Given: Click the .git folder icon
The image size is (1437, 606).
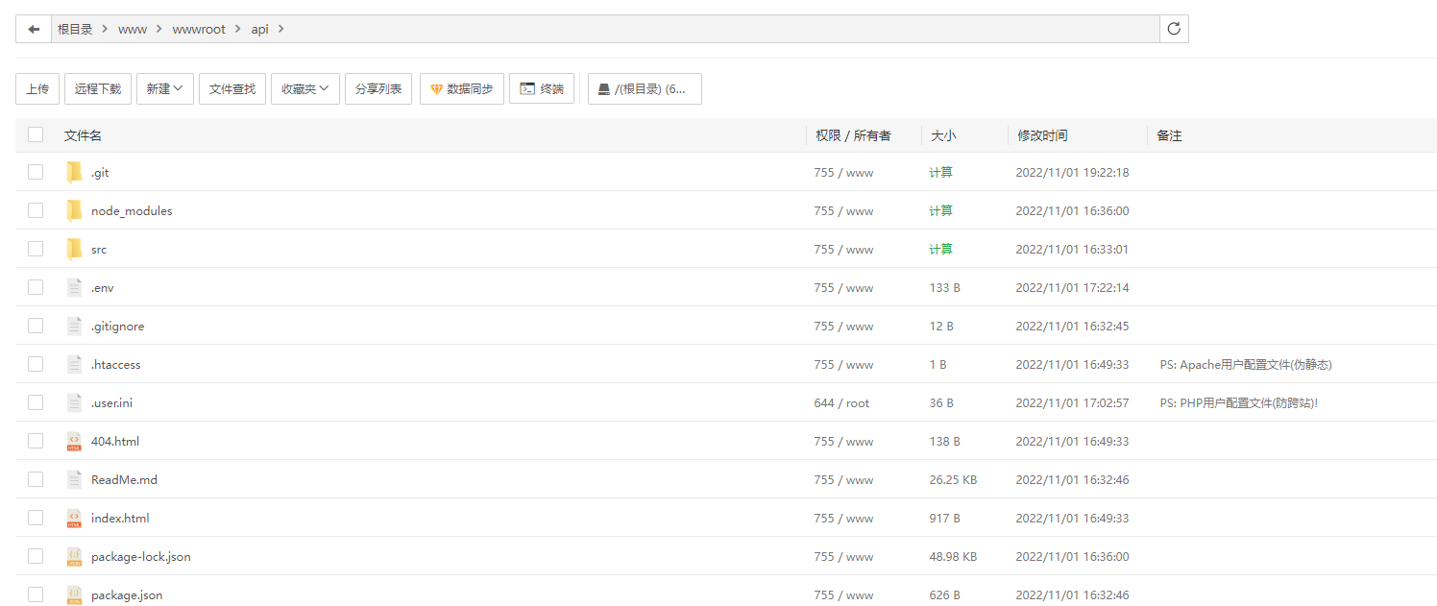Looking at the screenshot, I should (75, 172).
